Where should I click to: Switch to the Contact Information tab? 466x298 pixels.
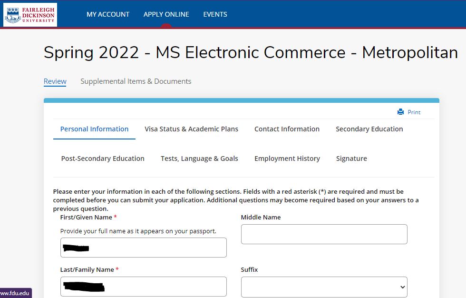click(x=287, y=129)
